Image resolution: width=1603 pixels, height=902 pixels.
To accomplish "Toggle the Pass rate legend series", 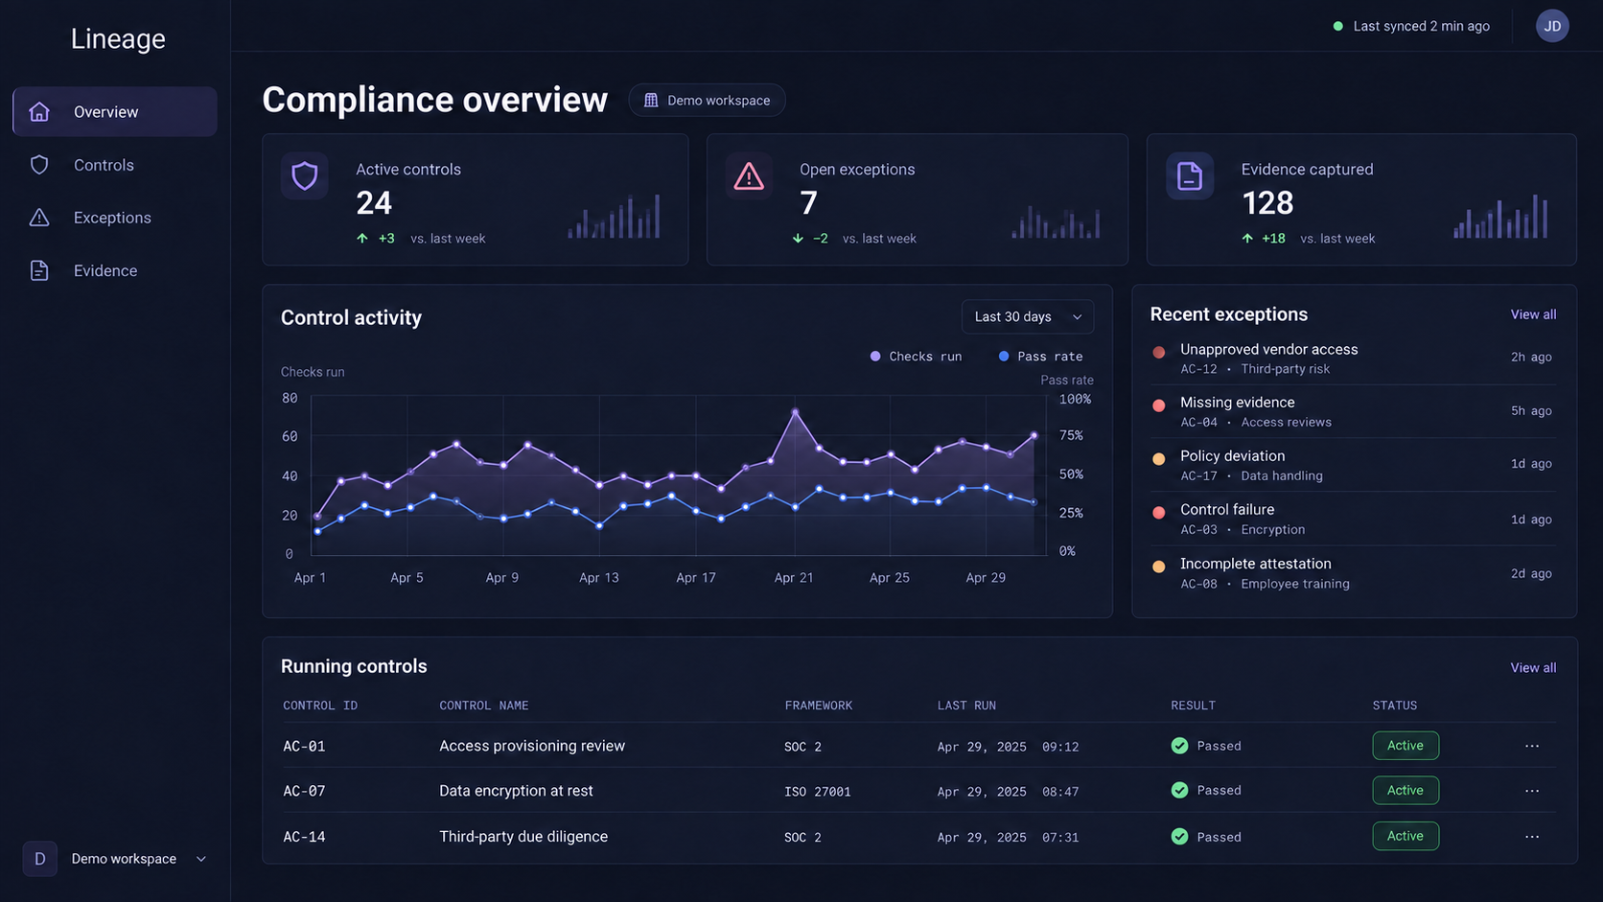I will [1040, 356].
